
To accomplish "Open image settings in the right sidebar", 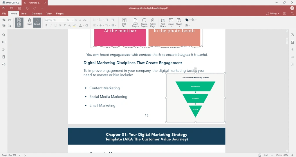I will [x=292, y=42].
